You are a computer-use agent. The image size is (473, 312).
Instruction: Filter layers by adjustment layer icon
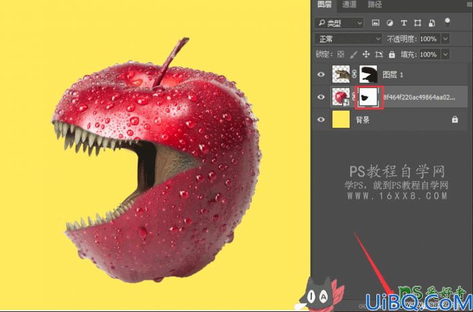(x=390, y=23)
